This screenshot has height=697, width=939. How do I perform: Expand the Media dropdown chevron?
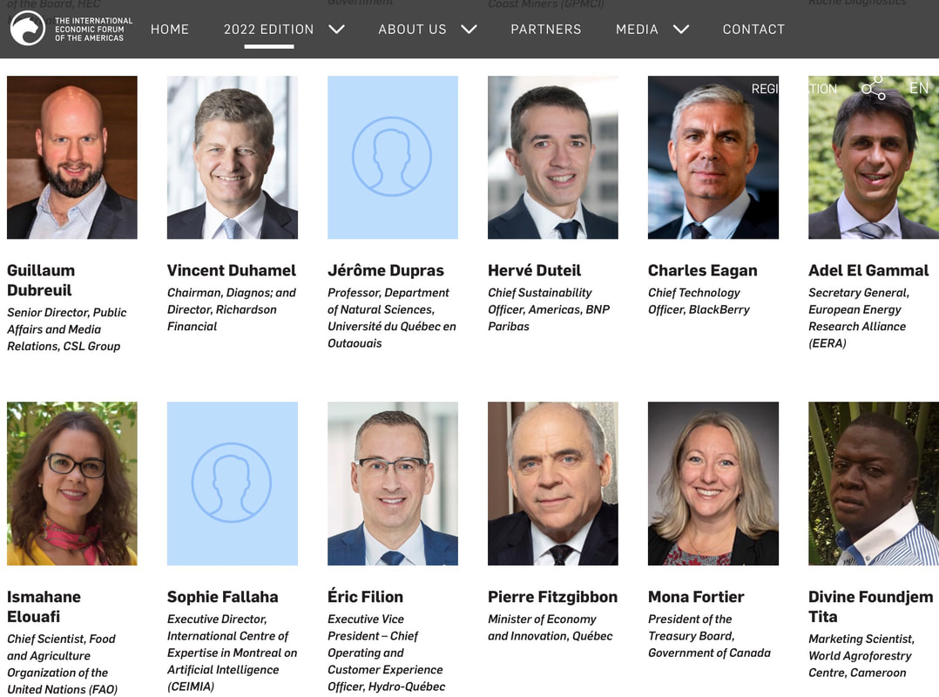[x=681, y=30]
